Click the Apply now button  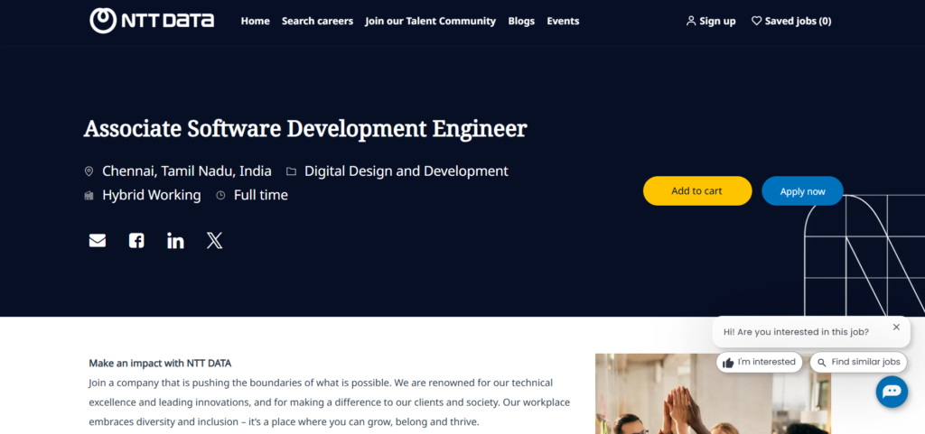tap(802, 191)
